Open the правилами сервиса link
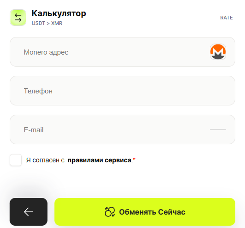 99,160
